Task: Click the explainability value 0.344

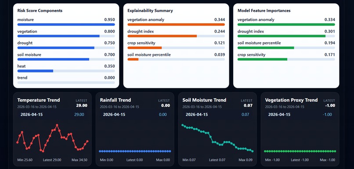Action: tap(220, 20)
